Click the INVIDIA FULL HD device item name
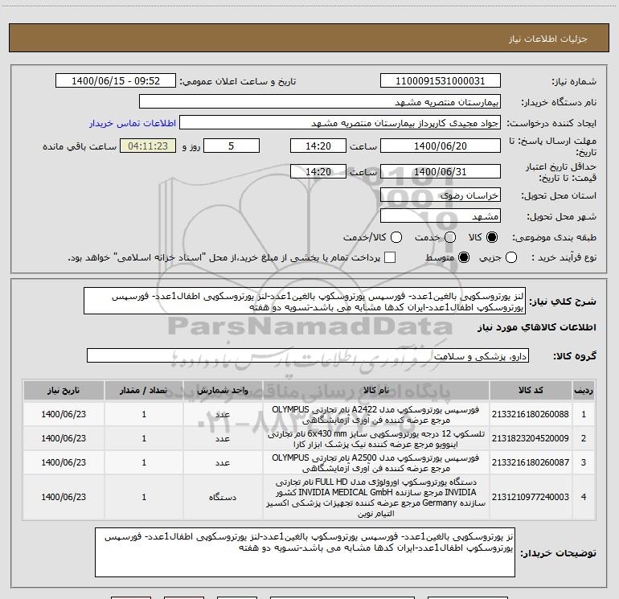The height and width of the screenshot is (599, 619). point(376,497)
